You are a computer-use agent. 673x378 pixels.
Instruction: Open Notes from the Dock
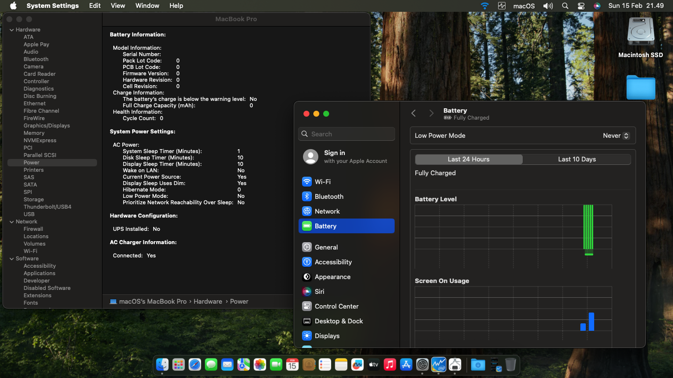341,364
